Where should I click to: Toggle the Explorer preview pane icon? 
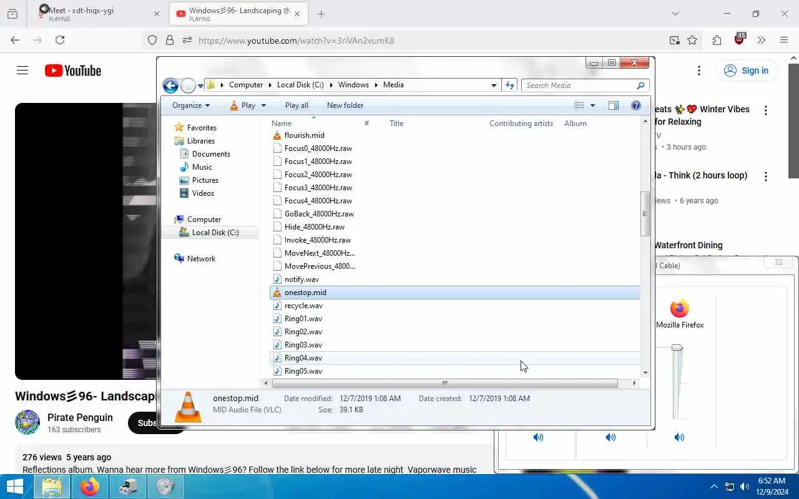click(614, 105)
